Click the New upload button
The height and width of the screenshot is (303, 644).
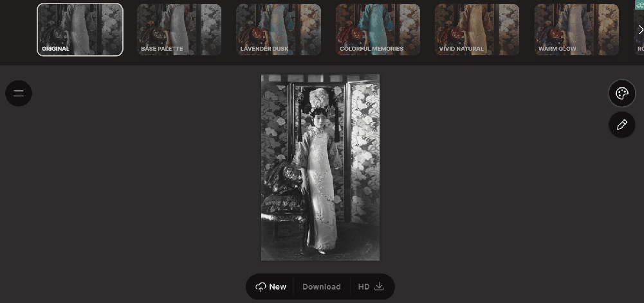coord(271,286)
